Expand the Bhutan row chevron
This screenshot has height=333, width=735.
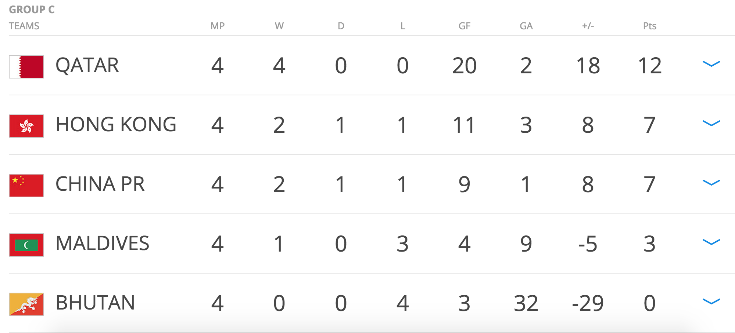pos(711,302)
